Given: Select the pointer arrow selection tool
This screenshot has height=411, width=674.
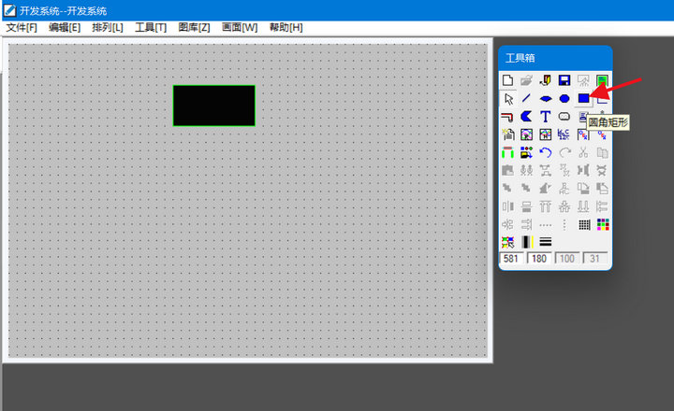Looking at the screenshot, I should (x=508, y=98).
